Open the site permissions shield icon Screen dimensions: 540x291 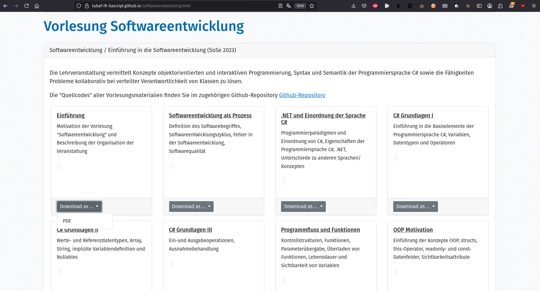click(78, 6)
